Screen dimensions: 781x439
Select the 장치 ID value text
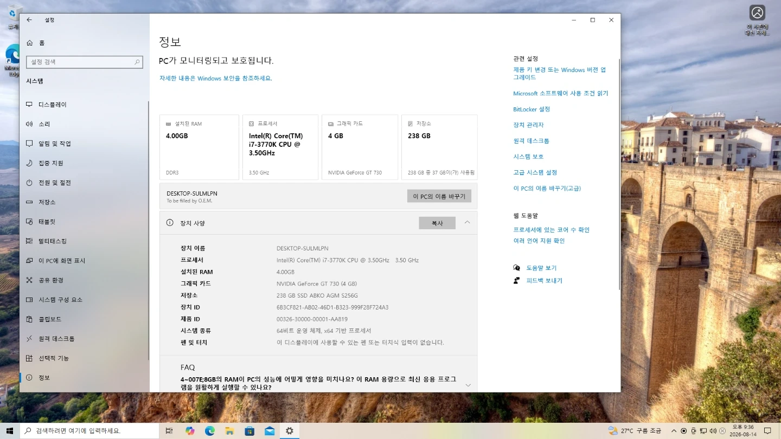[x=332, y=307]
